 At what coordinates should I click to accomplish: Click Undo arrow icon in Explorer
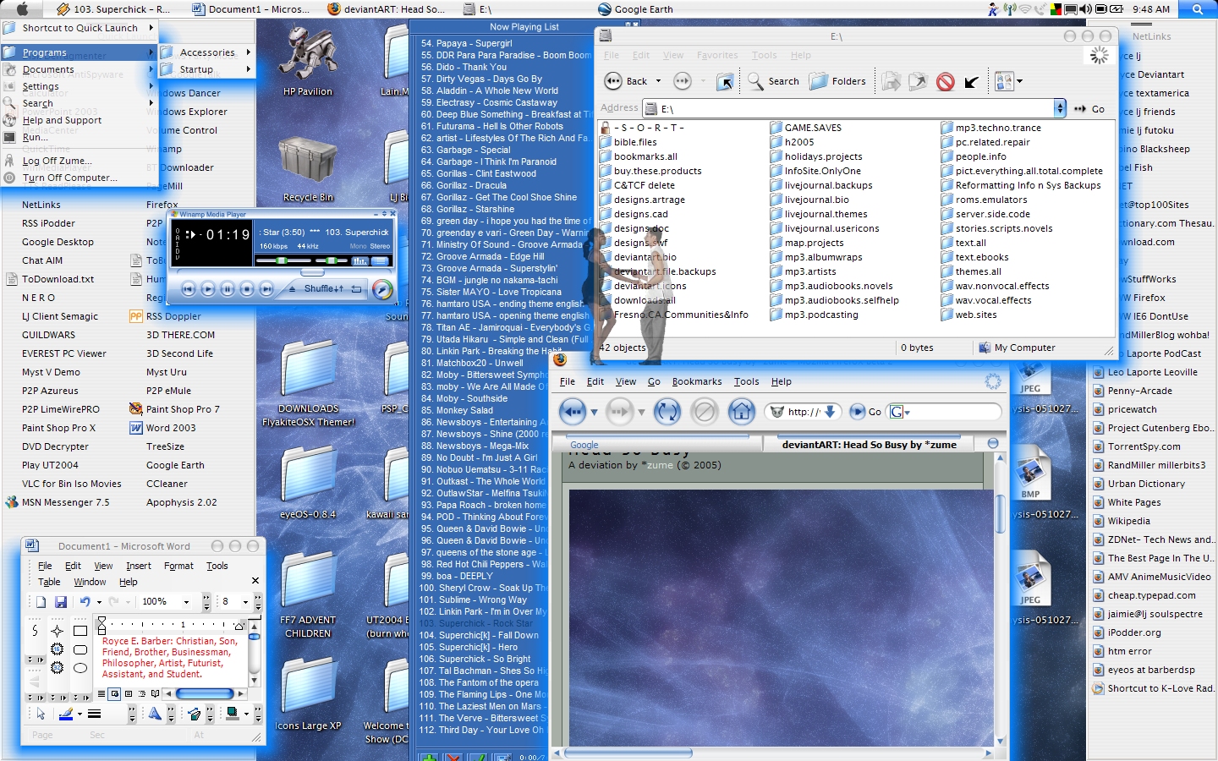(972, 81)
